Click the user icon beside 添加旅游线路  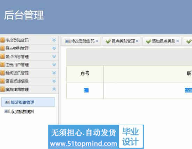(7, 111)
